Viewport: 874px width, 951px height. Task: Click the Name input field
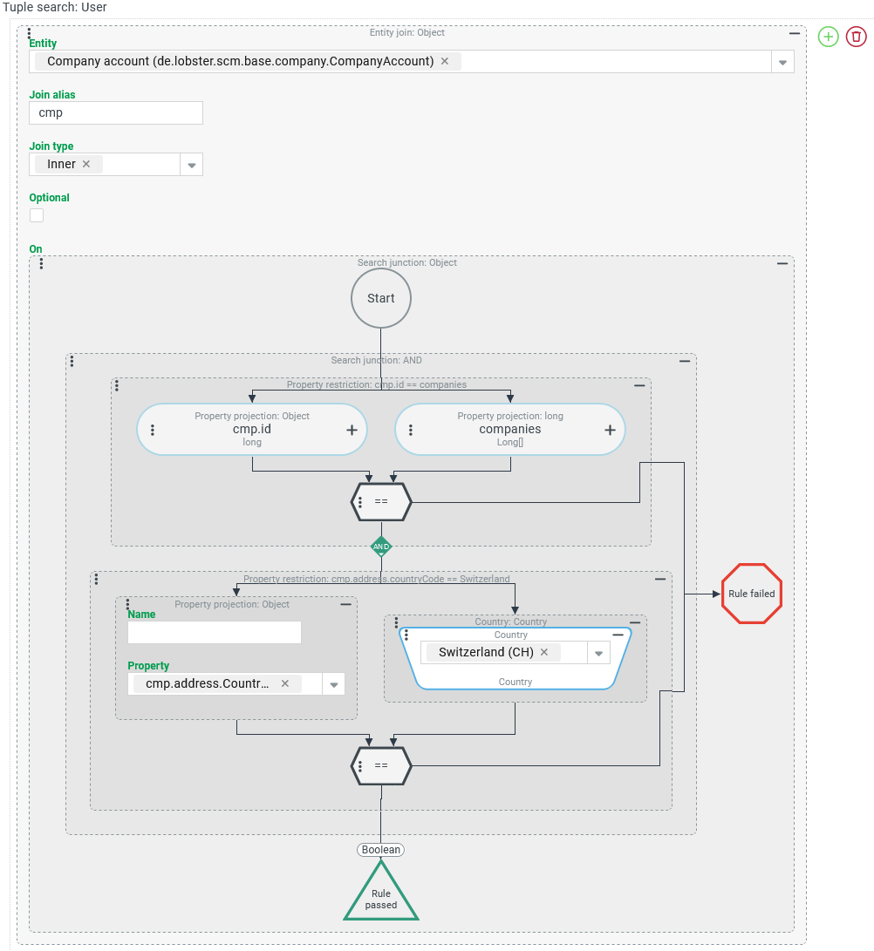click(215, 632)
